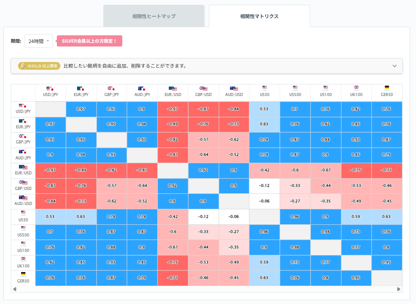The image size is (416, 304).
Task: Click the USD/JPY flag icon in column header
Action: pyautogui.click(x=50, y=90)
